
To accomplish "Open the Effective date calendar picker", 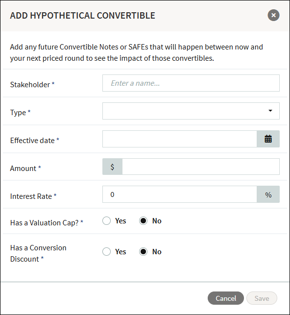I will click(268, 139).
